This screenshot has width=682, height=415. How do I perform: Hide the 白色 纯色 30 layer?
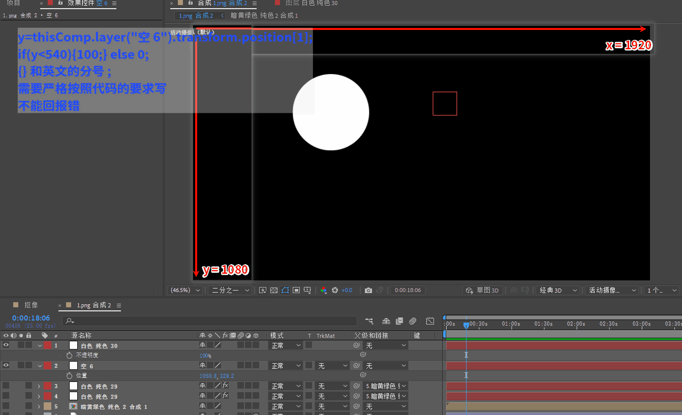click(6, 345)
